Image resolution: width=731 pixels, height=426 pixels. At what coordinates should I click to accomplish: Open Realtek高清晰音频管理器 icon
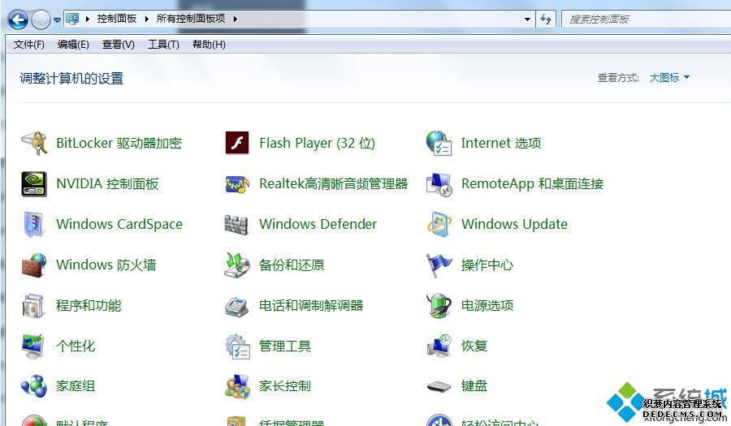click(237, 184)
